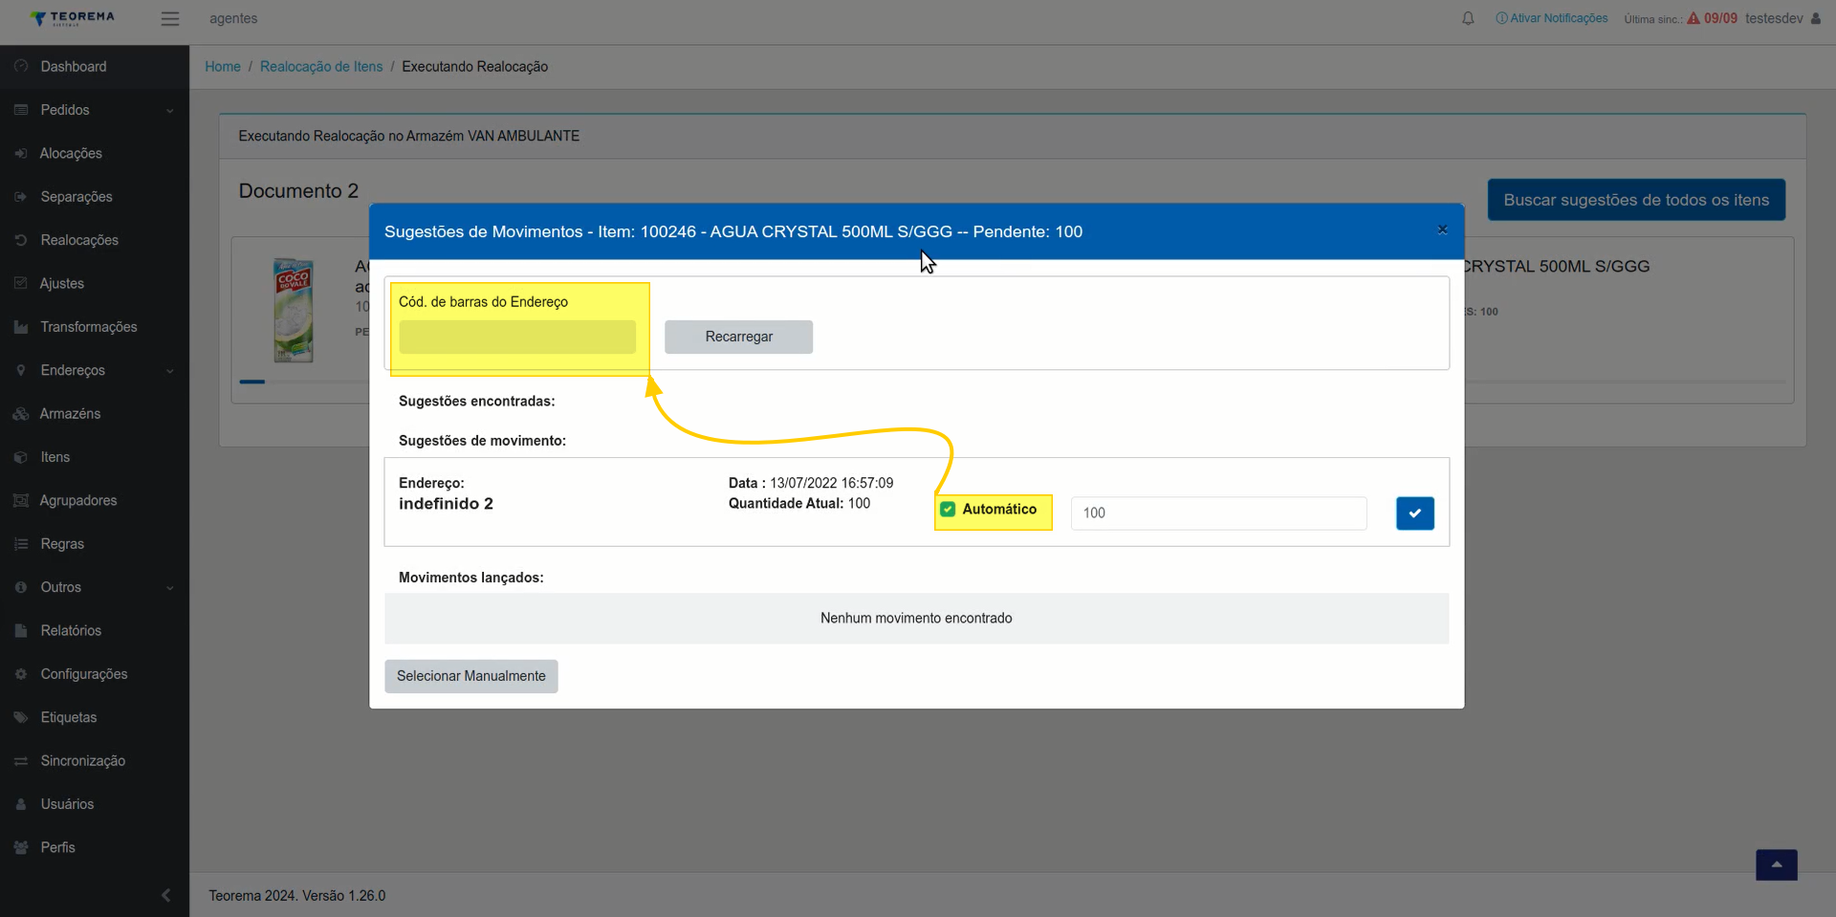Image resolution: width=1836 pixels, height=917 pixels.
Task: Expand the Pedidos submenu chevron
Action: tap(170, 111)
